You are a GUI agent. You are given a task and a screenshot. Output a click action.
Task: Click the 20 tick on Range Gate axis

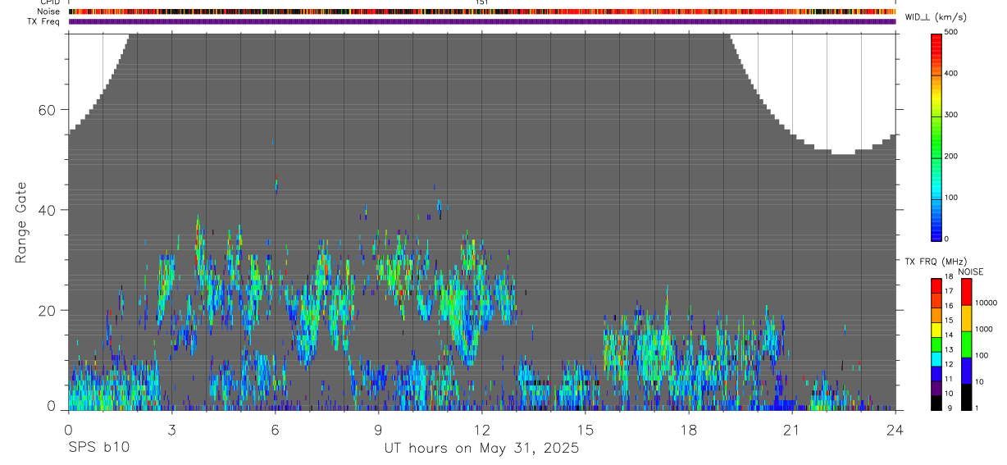pyautogui.click(x=48, y=310)
